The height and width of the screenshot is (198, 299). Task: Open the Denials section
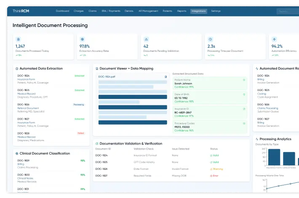129,11
